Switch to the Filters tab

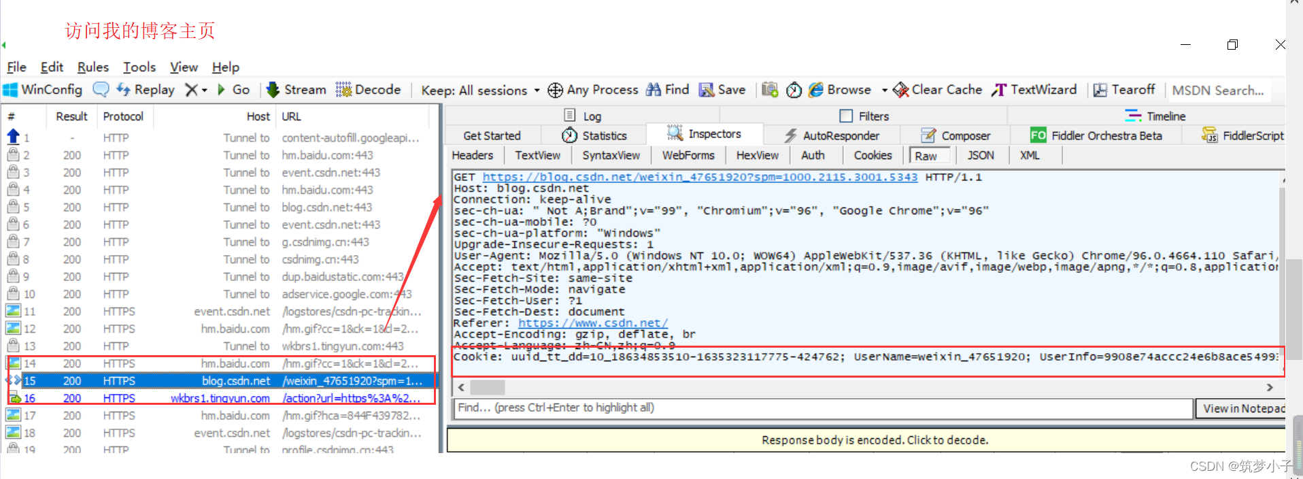tap(864, 116)
